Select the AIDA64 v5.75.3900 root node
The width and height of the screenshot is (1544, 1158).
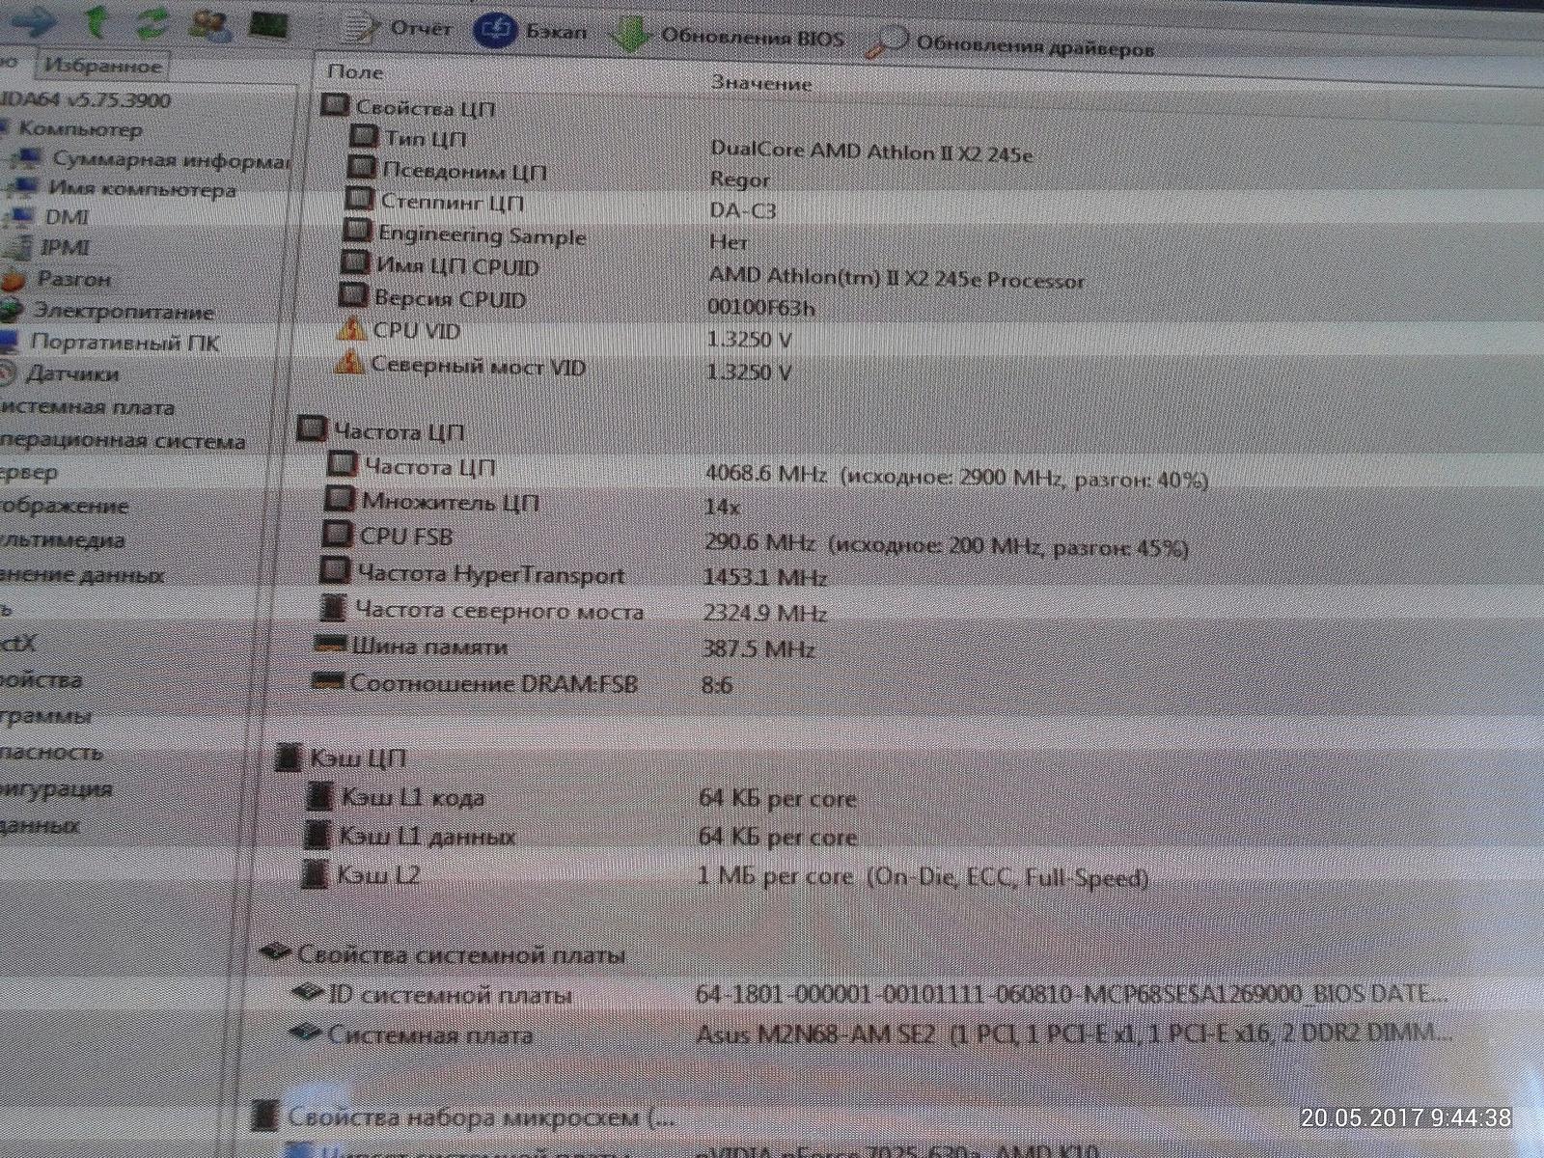[x=85, y=99]
